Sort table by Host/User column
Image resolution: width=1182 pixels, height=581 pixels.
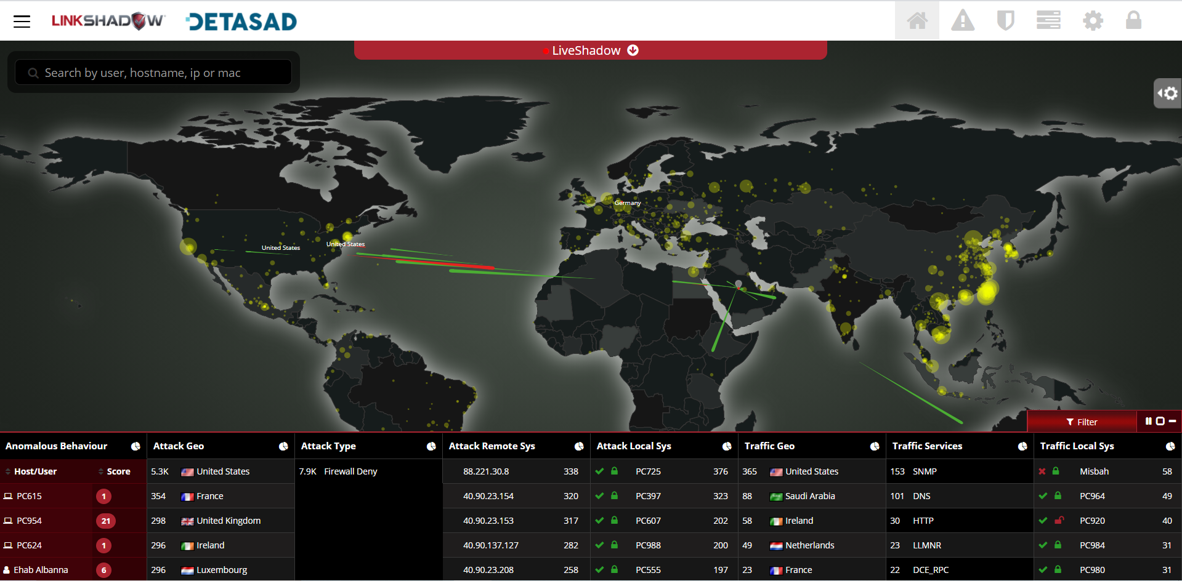34,471
